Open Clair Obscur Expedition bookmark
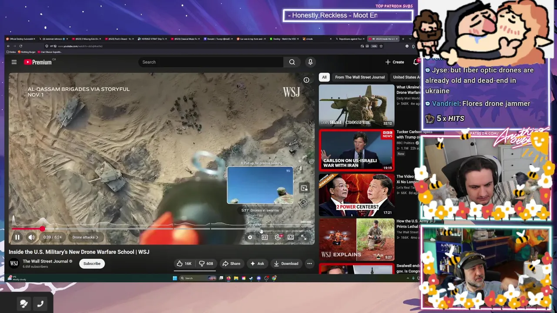Image resolution: width=557 pixels, height=313 pixels. click(x=50, y=52)
